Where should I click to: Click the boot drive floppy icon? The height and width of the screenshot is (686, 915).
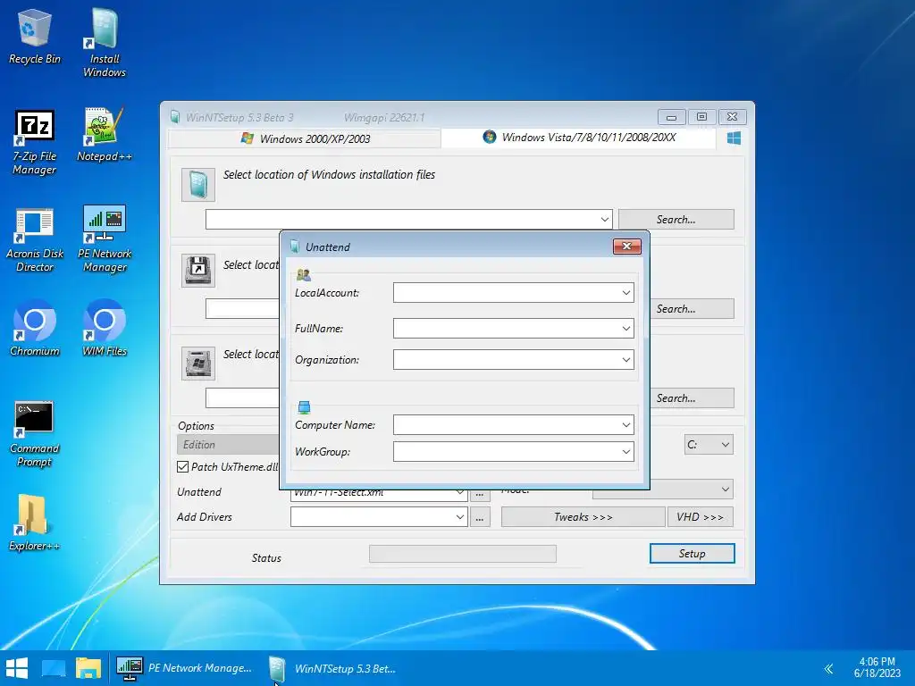pos(197,270)
